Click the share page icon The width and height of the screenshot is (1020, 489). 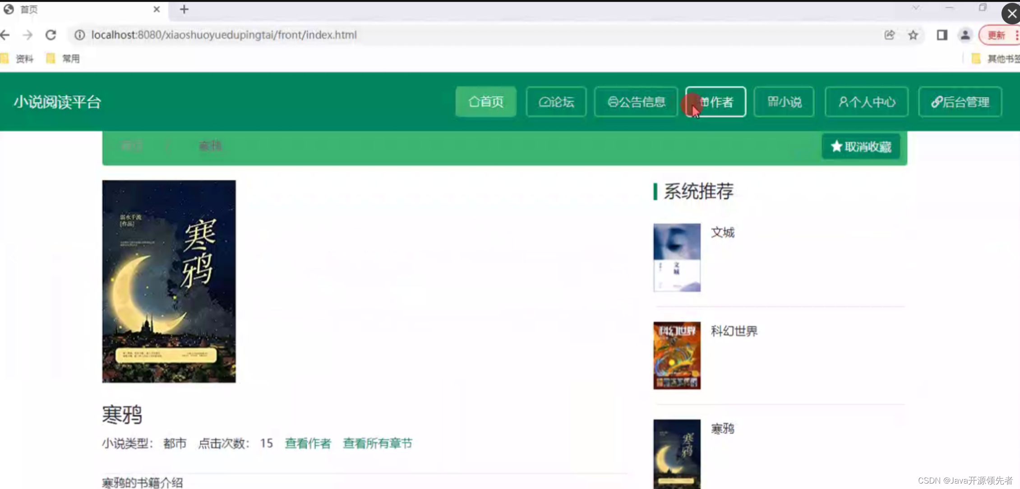tap(889, 35)
